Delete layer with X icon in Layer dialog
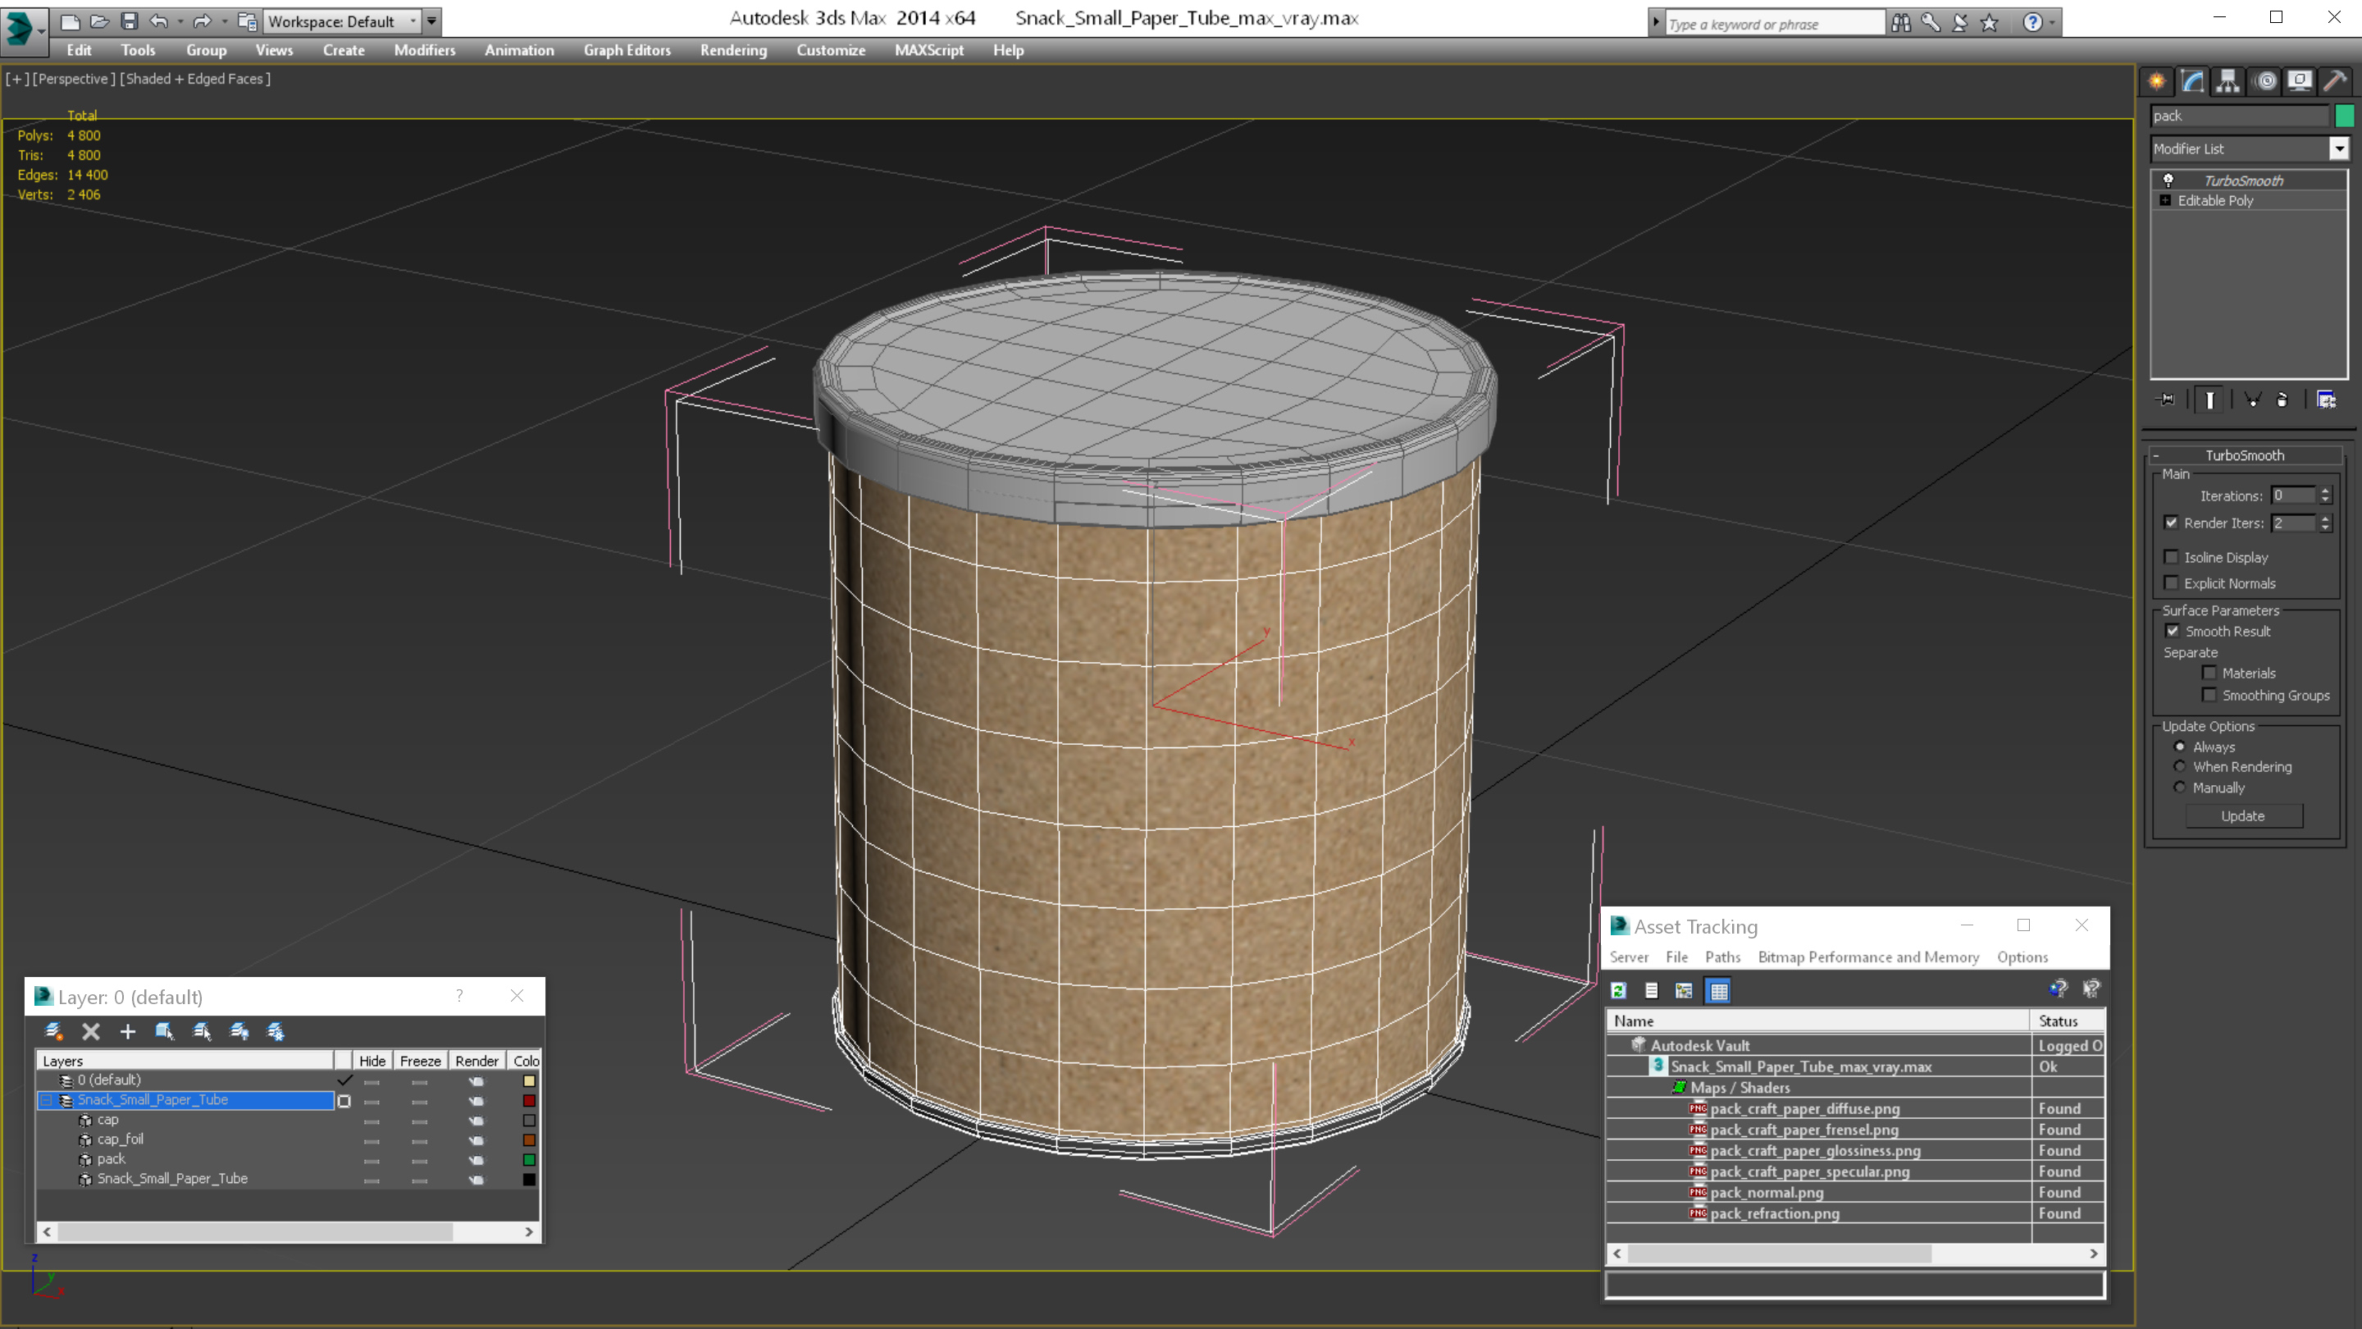This screenshot has height=1329, width=2362. 91,1032
